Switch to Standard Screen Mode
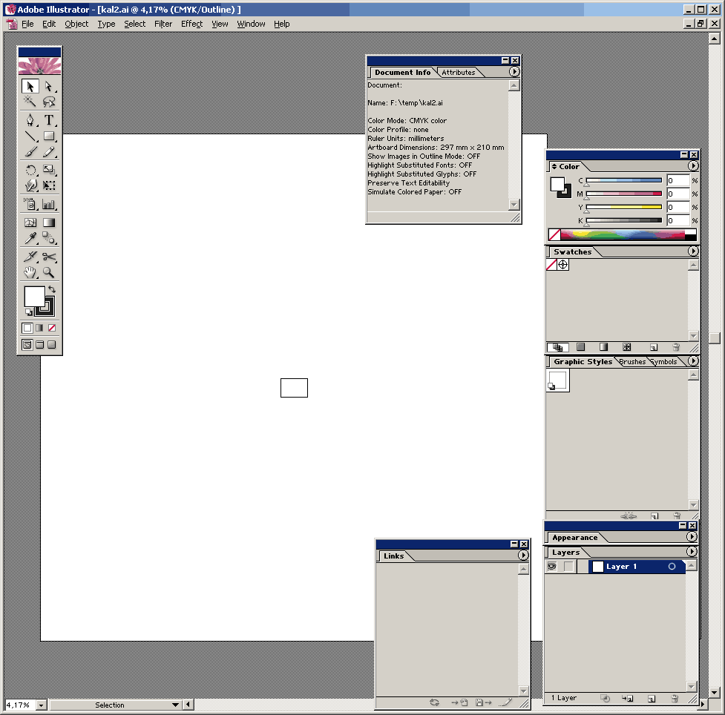 click(x=27, y=345)
